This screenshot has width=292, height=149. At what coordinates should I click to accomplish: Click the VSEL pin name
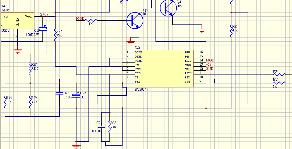[138, 61]
